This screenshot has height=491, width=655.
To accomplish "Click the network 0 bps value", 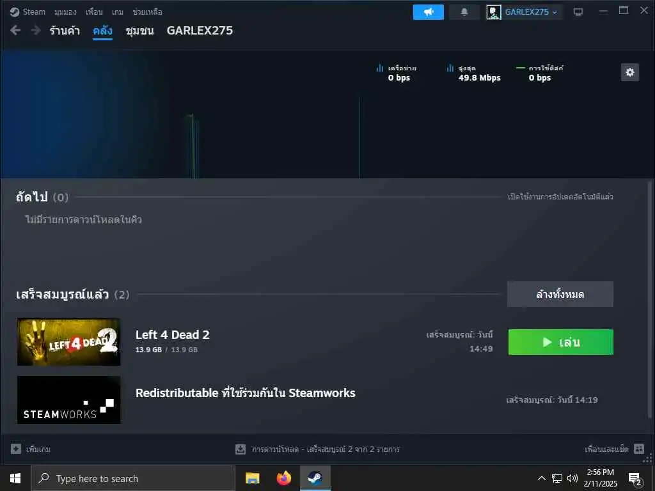I will 399,77.
